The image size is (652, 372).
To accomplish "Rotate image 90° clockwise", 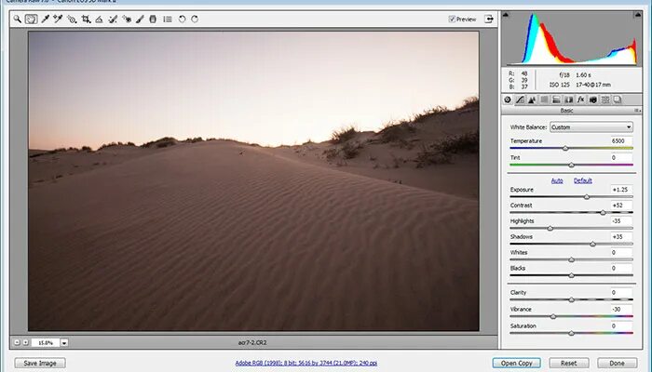I will click(x=195, y=20).
